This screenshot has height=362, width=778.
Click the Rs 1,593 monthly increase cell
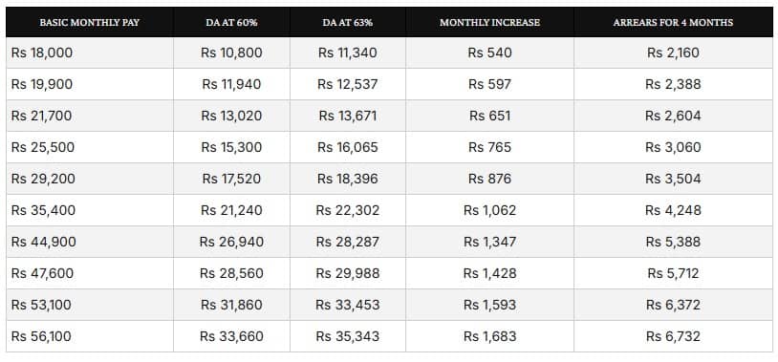click(489, 305)
